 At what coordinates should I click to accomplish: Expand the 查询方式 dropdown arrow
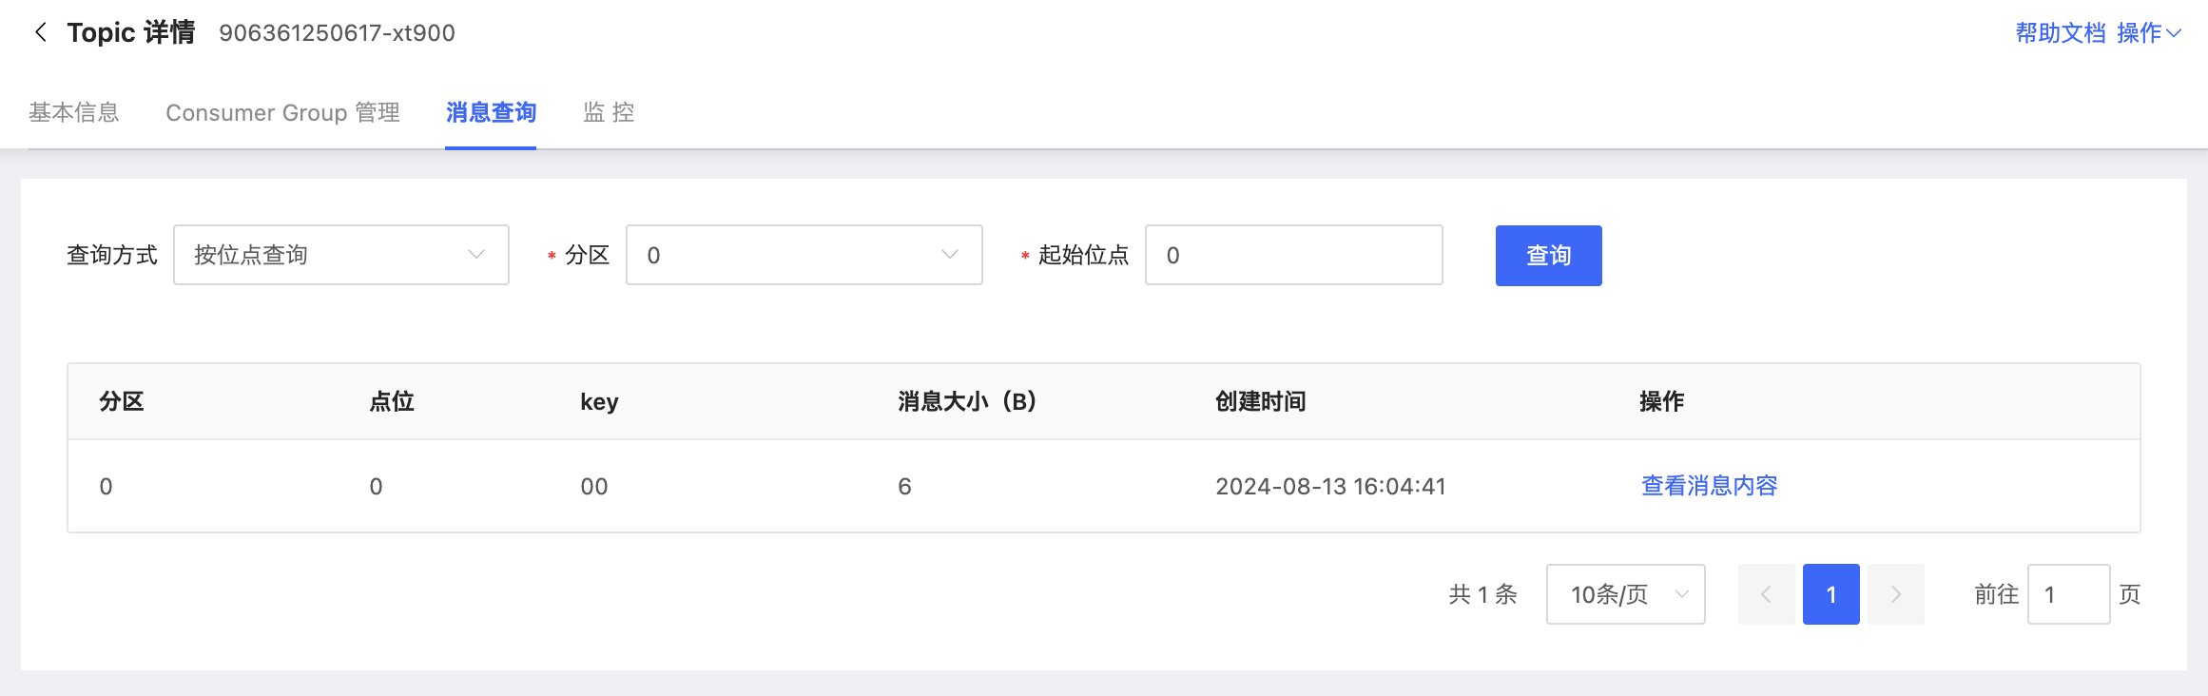pos(476,255)
